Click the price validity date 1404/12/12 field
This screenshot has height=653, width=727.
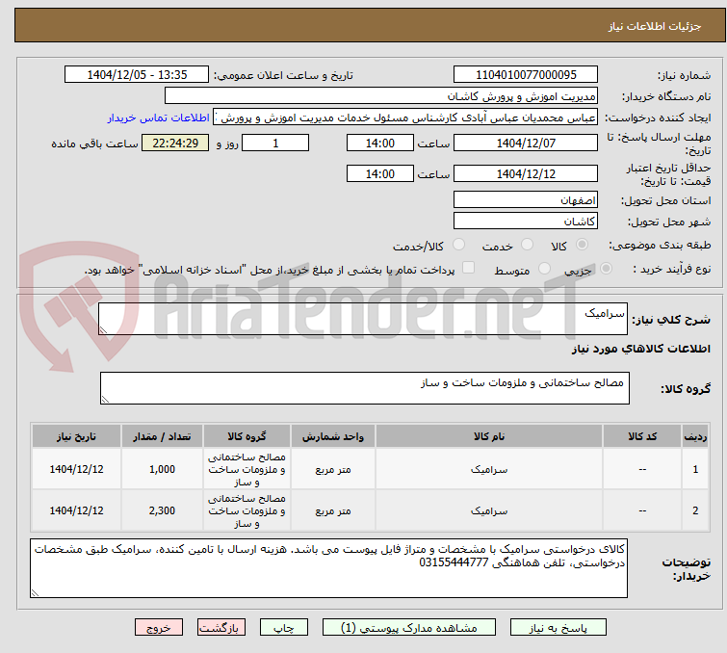(526, 173)
